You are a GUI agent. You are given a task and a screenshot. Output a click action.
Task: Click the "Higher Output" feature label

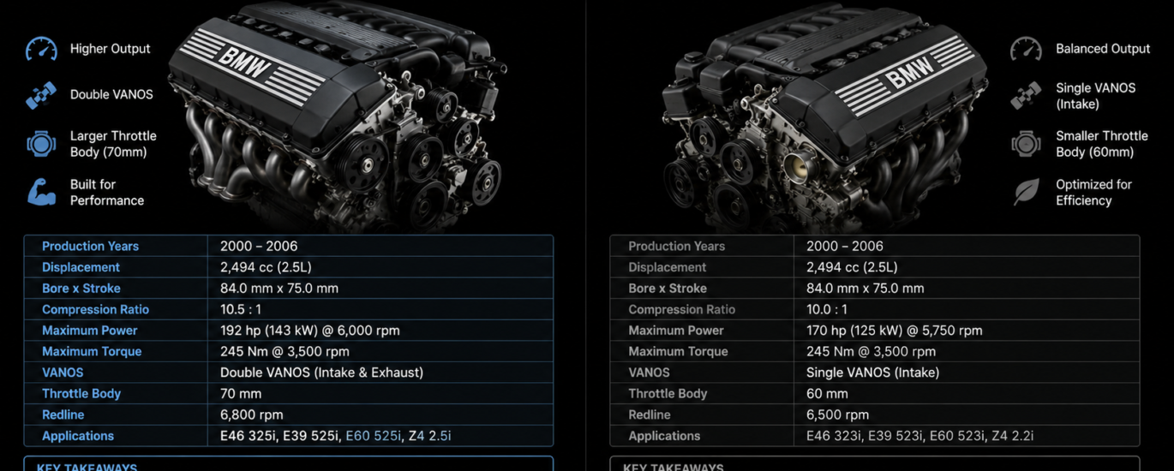click(110, 49)
